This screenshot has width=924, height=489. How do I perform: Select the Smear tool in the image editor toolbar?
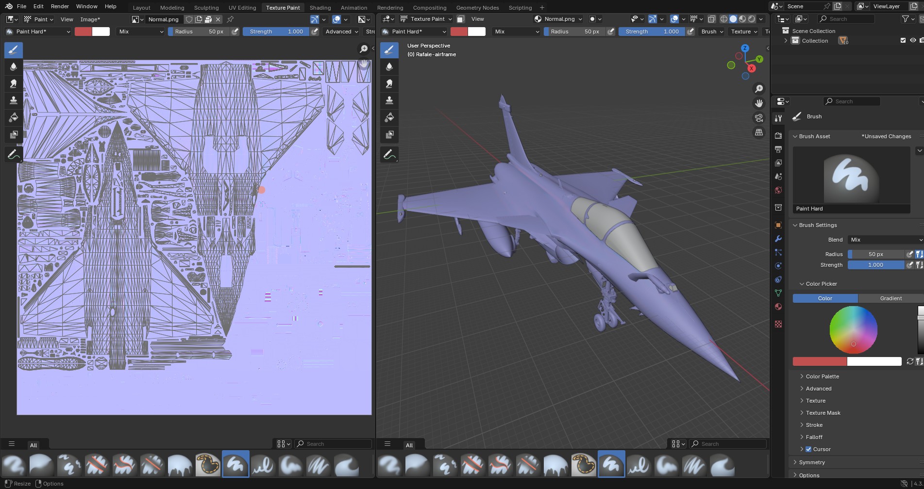click(13, 83)
